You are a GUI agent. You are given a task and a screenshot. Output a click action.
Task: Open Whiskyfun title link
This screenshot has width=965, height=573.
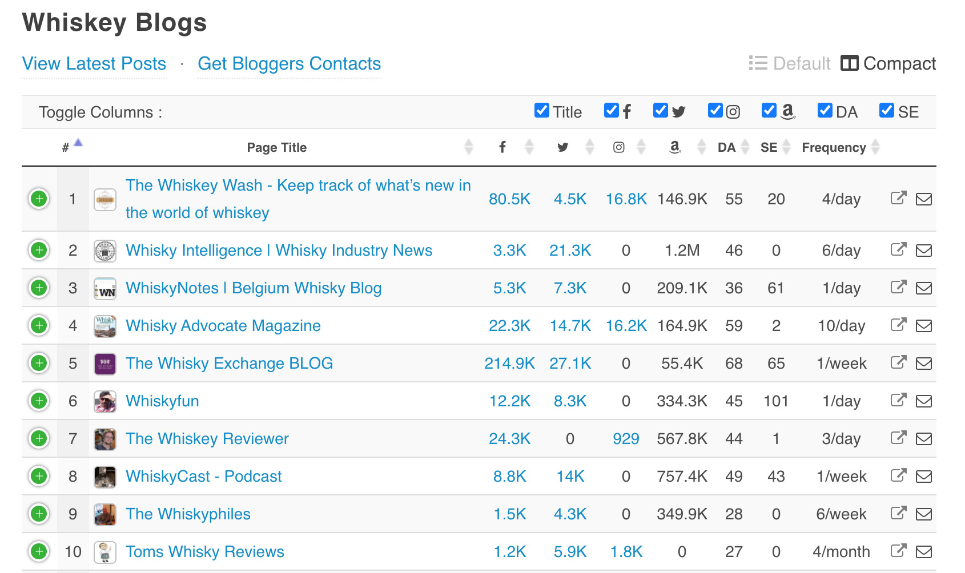tap(162, 401)
